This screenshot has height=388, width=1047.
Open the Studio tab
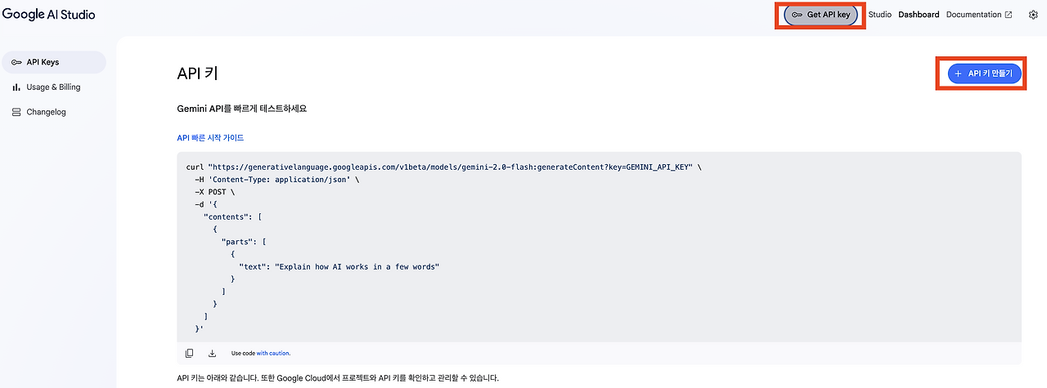pyautogui.click(x=880, y=15)
